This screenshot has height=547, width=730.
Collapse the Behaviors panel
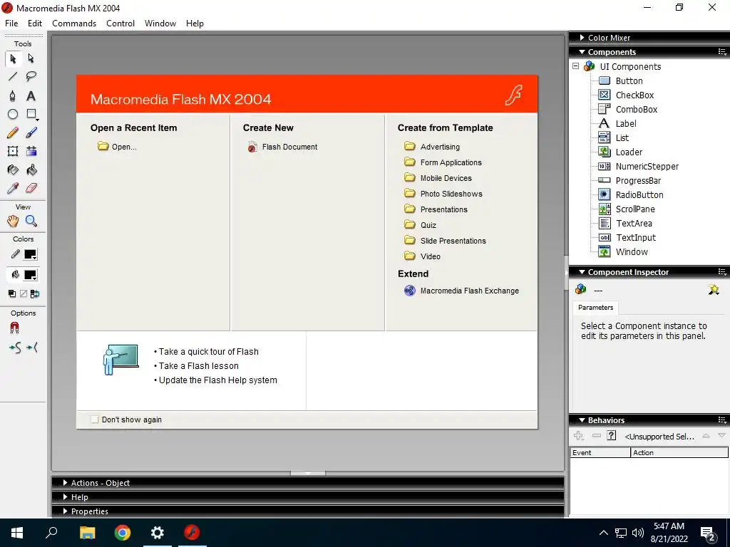pyautogui.click(x=582, y=420)
